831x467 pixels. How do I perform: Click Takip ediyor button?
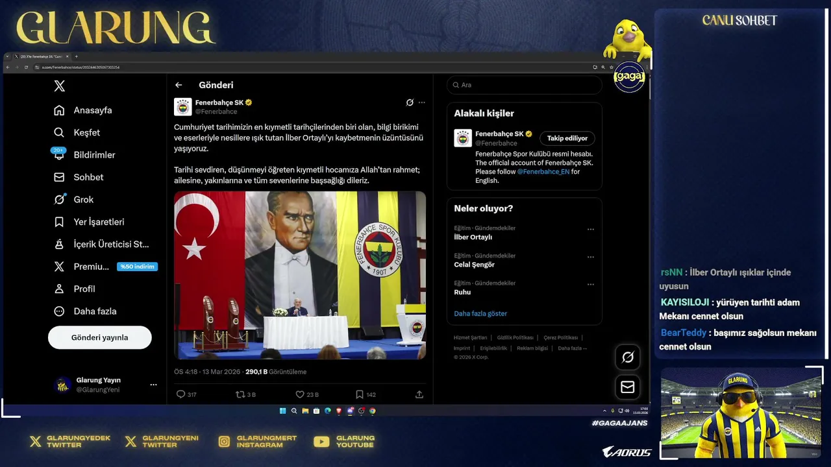pyautogui.click(x=567, y=138)
